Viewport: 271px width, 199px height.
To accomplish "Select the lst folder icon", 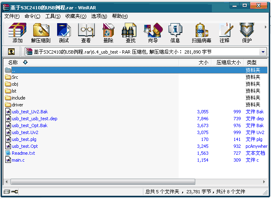I will (8, 91).
